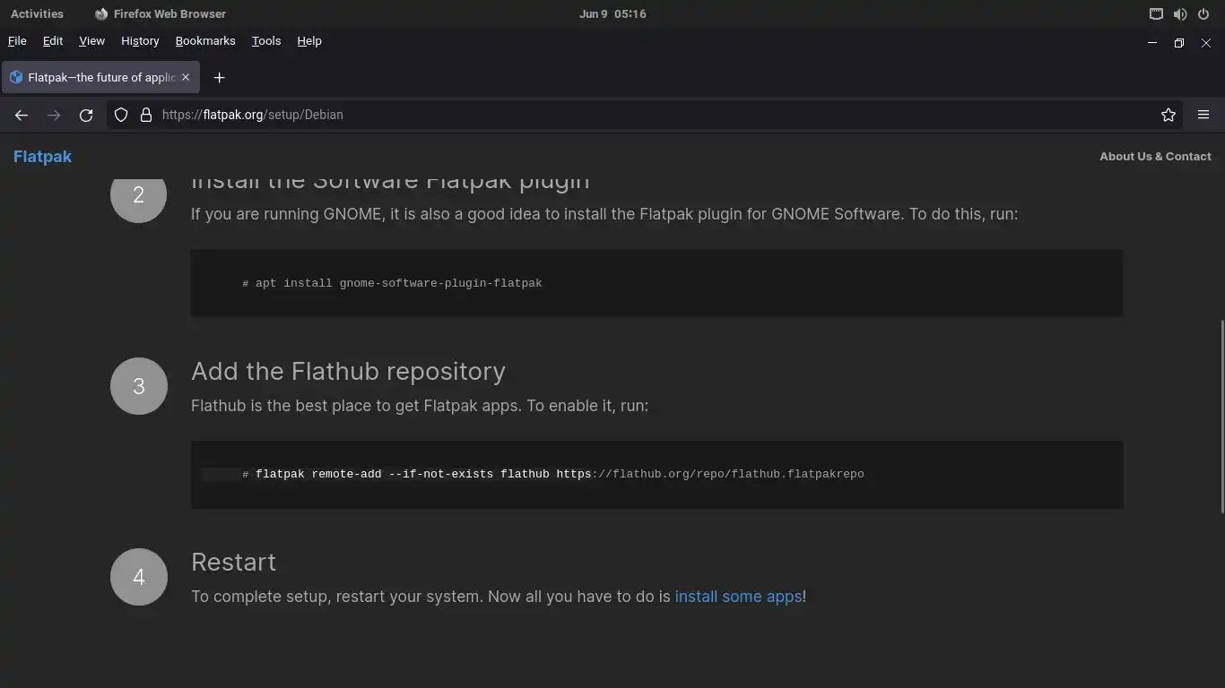Click the browser Back arrow
The height and width of the screenshot is (688, 1225).
click(22, 115)
